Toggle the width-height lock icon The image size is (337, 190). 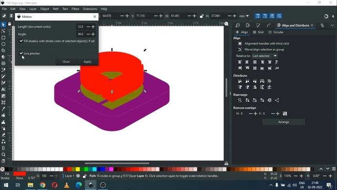click(202, 16)
